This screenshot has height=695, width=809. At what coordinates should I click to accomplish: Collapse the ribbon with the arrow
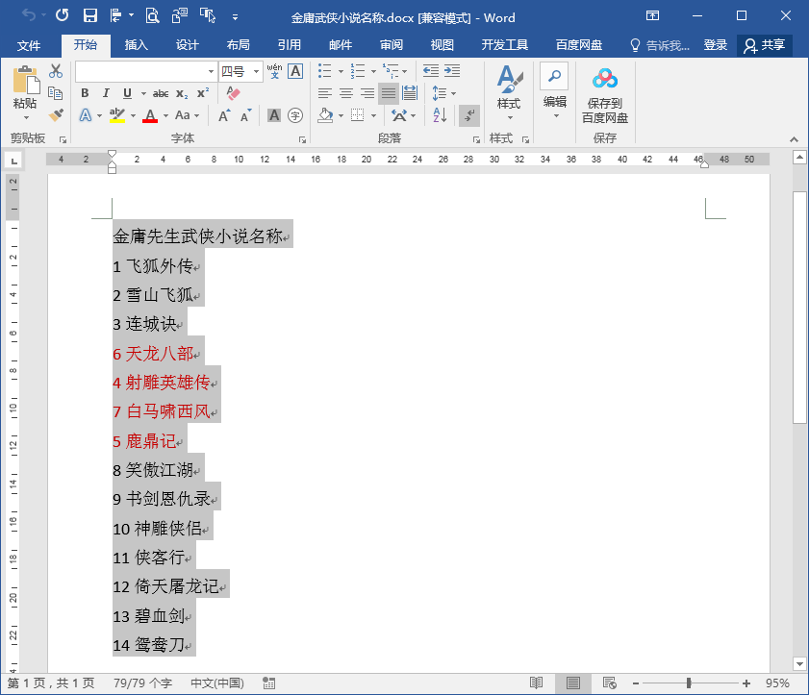(794, 139)
